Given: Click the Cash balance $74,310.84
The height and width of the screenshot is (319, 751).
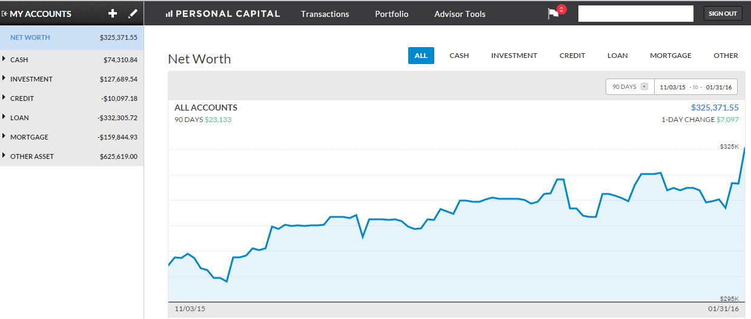Looking at the screenshot, I should [x=121, y=60].
